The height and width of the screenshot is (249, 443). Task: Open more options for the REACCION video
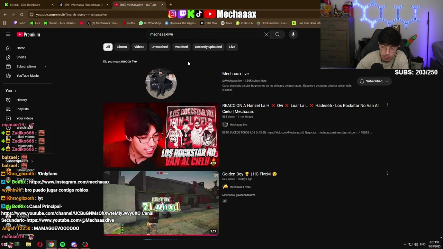(x=387, y=105)
